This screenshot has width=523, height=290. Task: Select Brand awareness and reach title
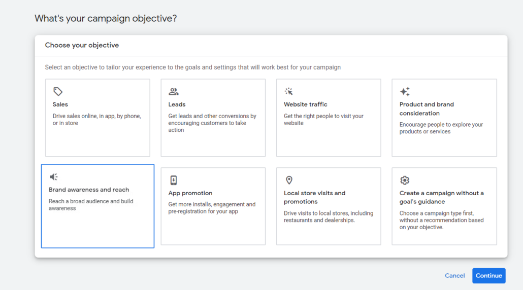pyautogui.click(x=89, y=190)
